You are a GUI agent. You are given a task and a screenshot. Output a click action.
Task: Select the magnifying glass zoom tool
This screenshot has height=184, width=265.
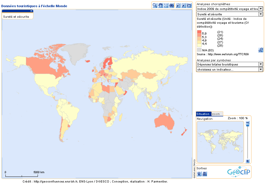point(155,5)
